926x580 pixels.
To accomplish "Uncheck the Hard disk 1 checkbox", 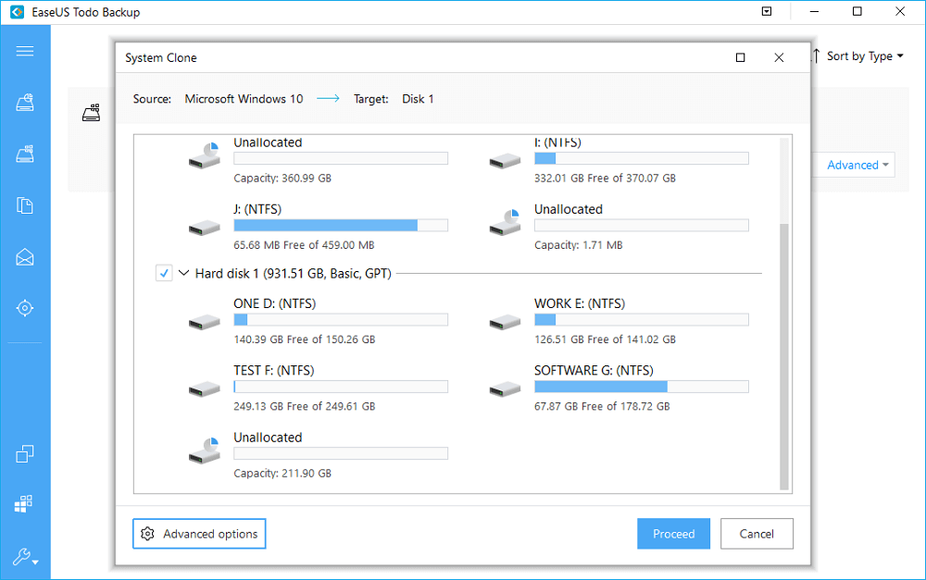I will tap(164, 273).
